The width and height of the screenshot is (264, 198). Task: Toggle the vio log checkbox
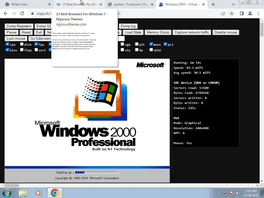click(122, 50)
